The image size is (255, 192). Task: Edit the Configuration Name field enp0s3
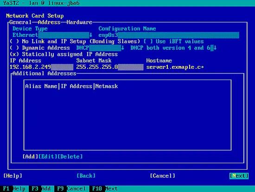[169, 35]
